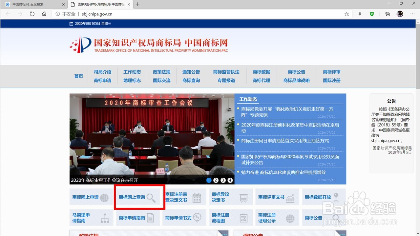Open news 商标局党委开展专题党课
420x236 pixels.
[x=287, y=112]
